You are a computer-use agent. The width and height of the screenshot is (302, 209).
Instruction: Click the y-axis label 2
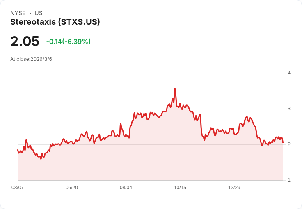(289, 144)
